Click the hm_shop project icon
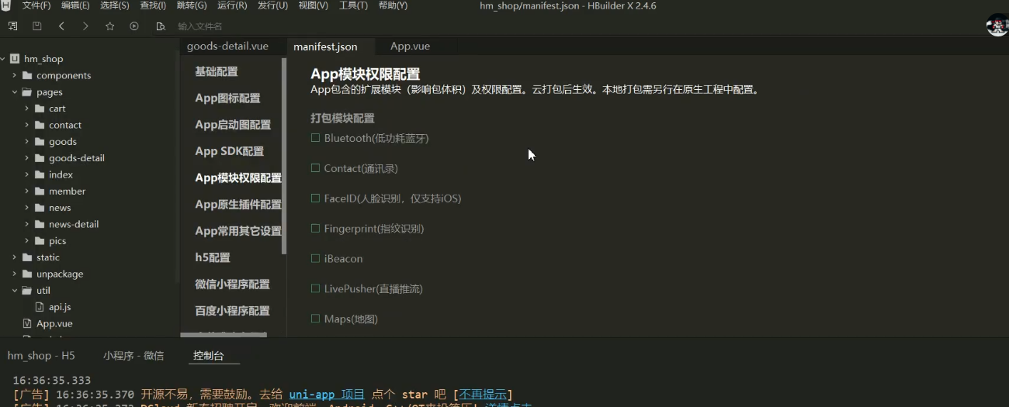This screenshot has height=407, width=1009. tap(15, 59)
